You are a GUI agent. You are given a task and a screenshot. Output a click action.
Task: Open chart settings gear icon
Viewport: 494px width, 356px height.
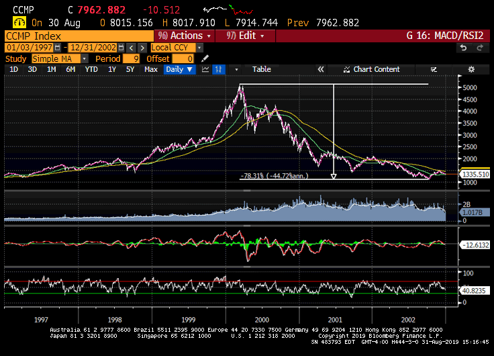pos(471,69)
